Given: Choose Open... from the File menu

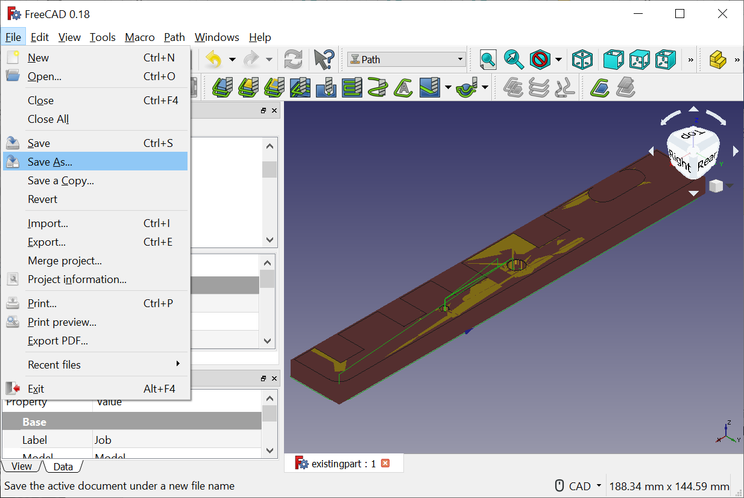Looking at the screenshot, I should click(95, 76).
